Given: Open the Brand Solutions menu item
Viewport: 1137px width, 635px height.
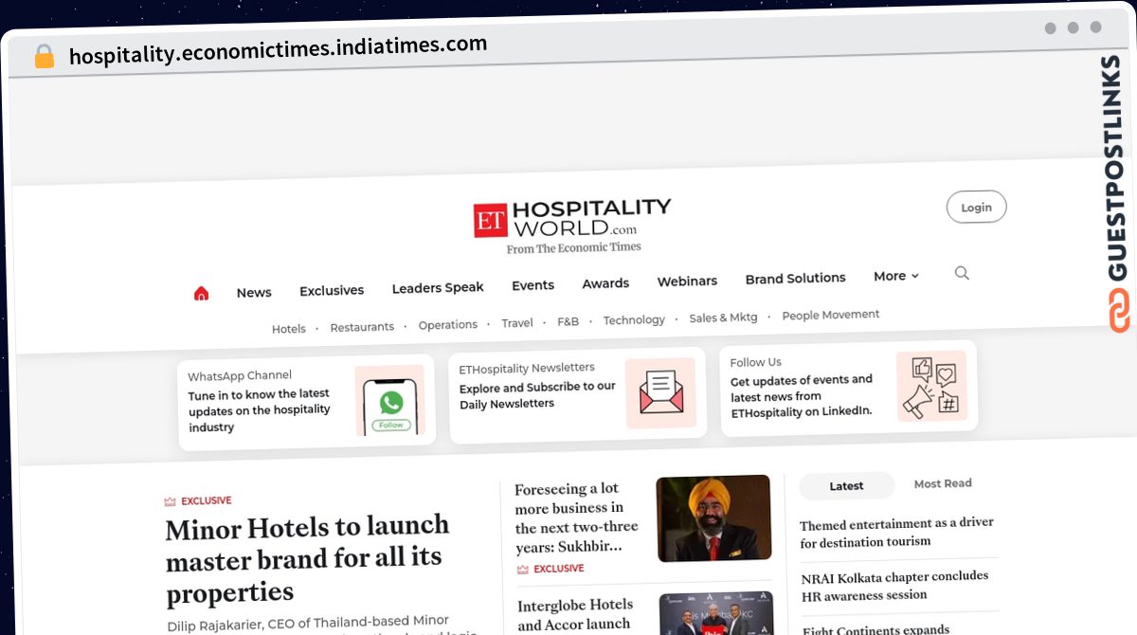Looking at the screenshot, I should [x=795, y=279].
